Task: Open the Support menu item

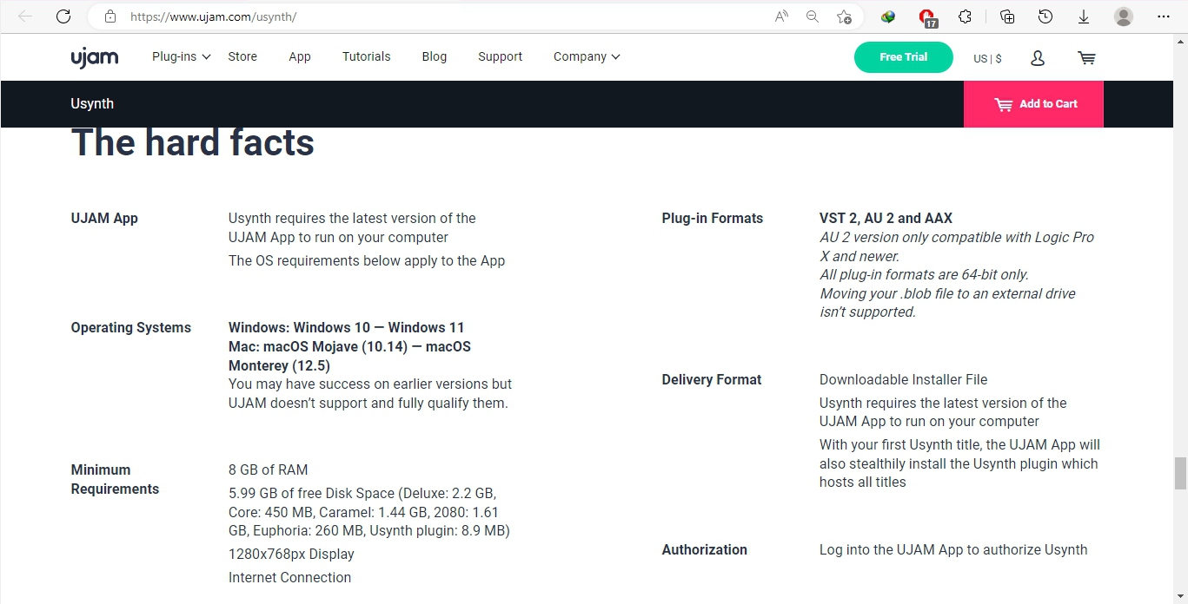Action: coord(500,57)
